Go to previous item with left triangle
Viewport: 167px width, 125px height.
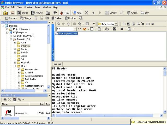(x=93, y=13)
